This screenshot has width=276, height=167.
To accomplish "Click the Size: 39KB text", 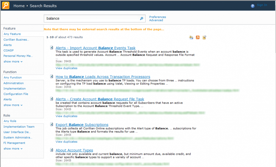I will tap(63, 61).
